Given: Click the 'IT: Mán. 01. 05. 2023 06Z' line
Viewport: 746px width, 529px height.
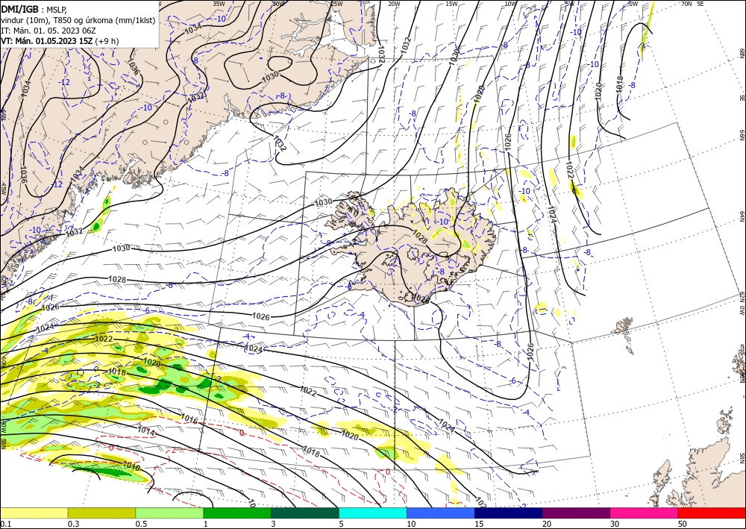Looking at the screenshot, I should pyautogui.click(x=48, y=31).
